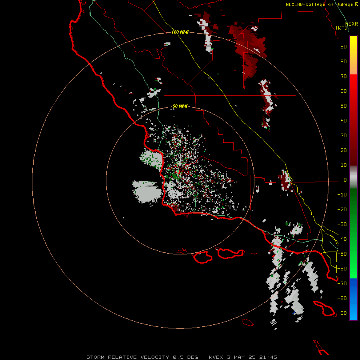Select the 80 value on the velocity scale
The image size is (360, 360).
click(x=344, y=62)
